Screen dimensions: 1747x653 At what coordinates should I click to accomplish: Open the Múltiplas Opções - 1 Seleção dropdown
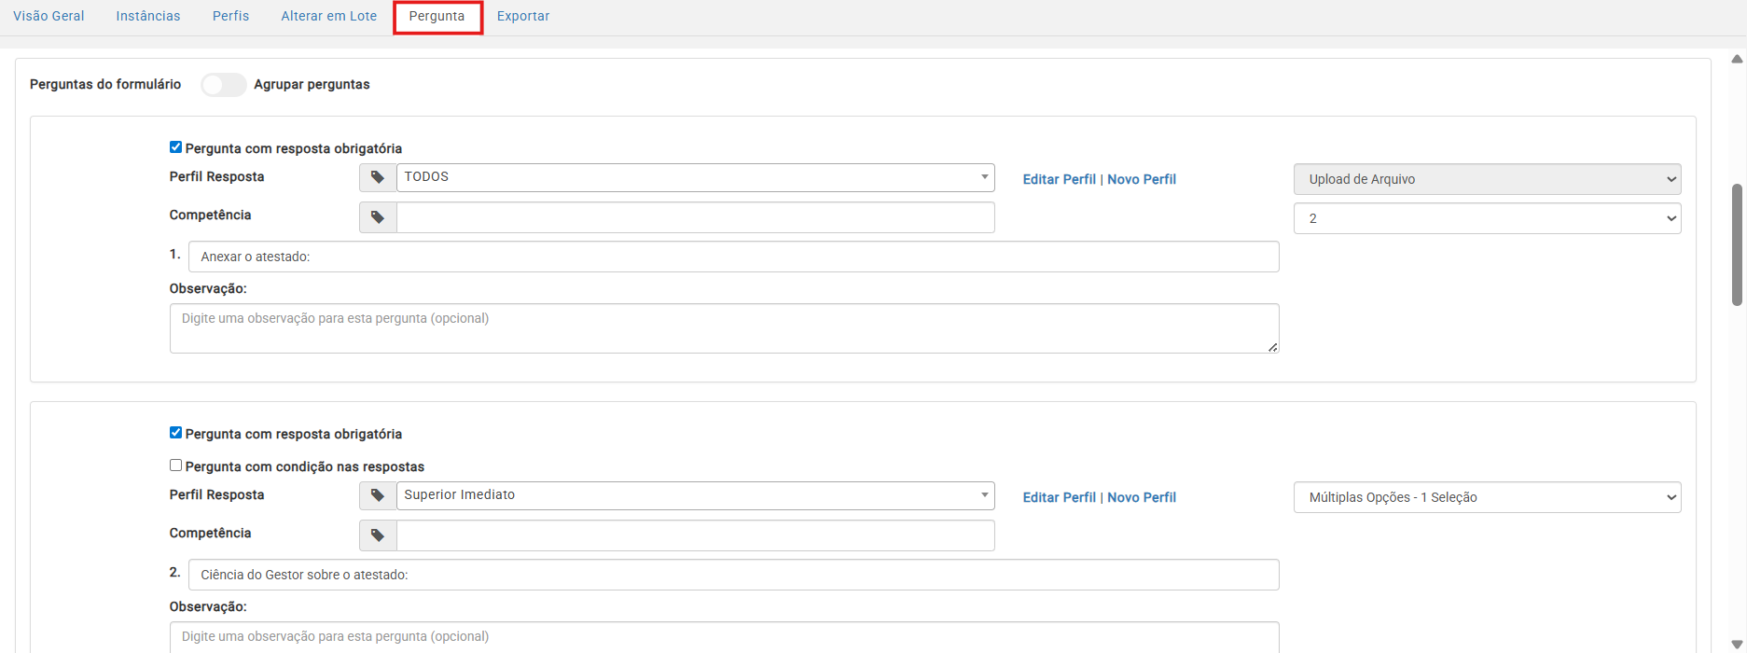click(1487, 497)
